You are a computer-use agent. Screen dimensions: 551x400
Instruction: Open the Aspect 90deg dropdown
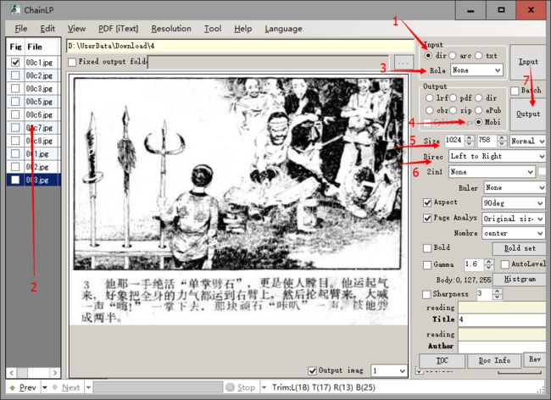[514, 203]
